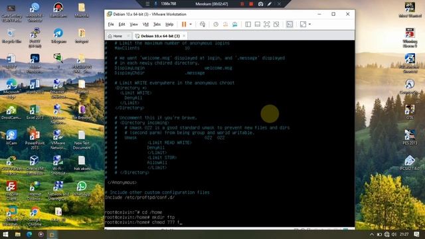Revert VM to previous snapshot
The height and width of the screenshot is (239, 425).
pyautogui.click(x=225, y=25)
